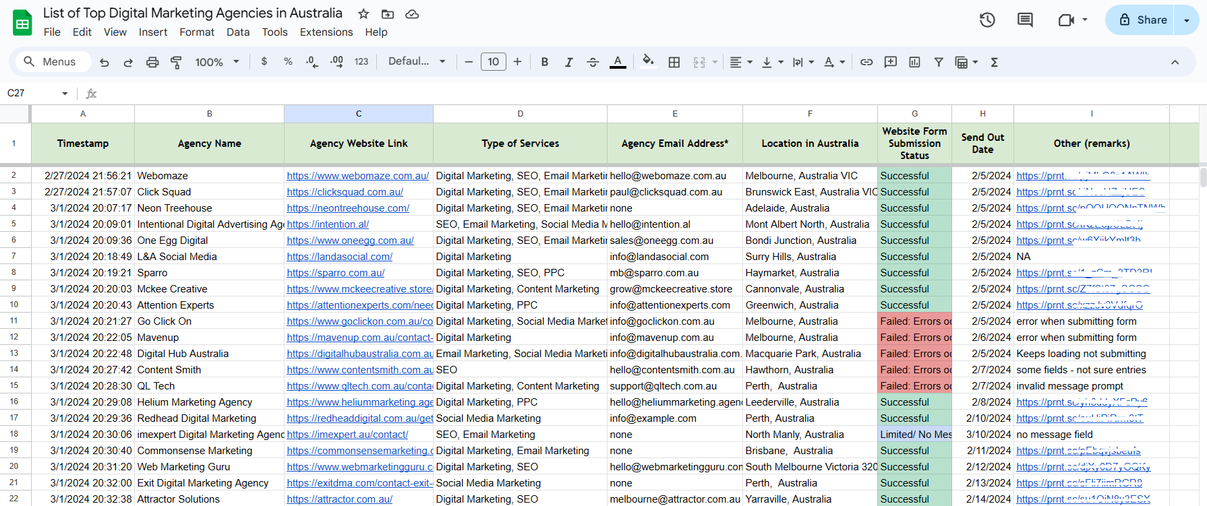Open more number formats 123

[361, 61]
